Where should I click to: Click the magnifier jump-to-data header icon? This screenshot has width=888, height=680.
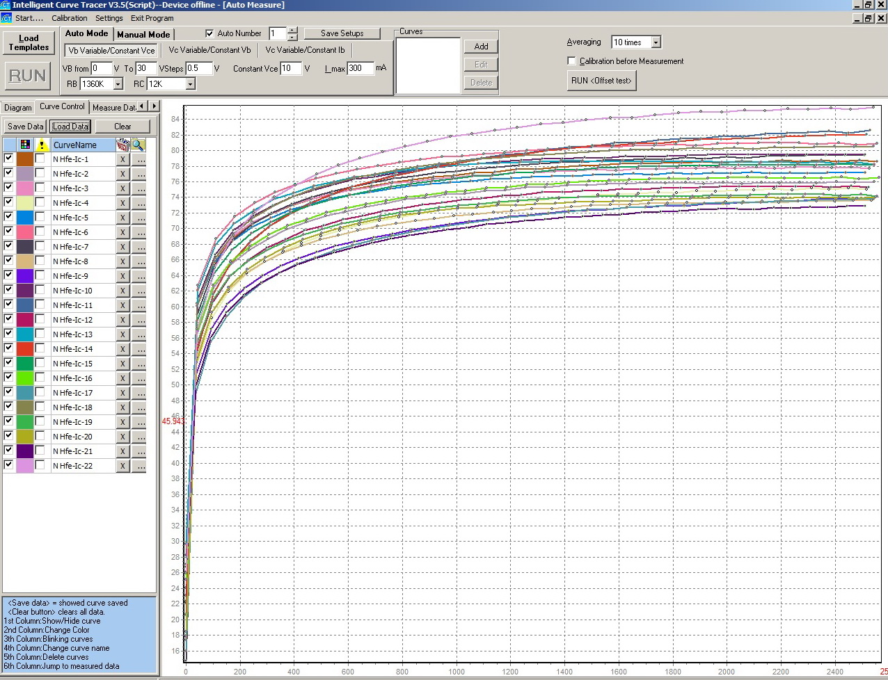[138, 145]
